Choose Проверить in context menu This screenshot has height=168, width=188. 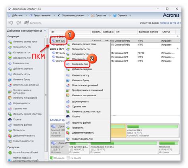pos(88,128)
